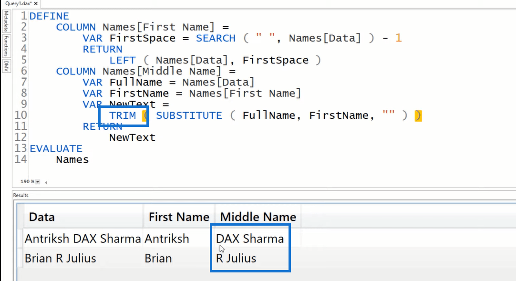Open the 190 % zoom dropdown

tap(38, 182)
